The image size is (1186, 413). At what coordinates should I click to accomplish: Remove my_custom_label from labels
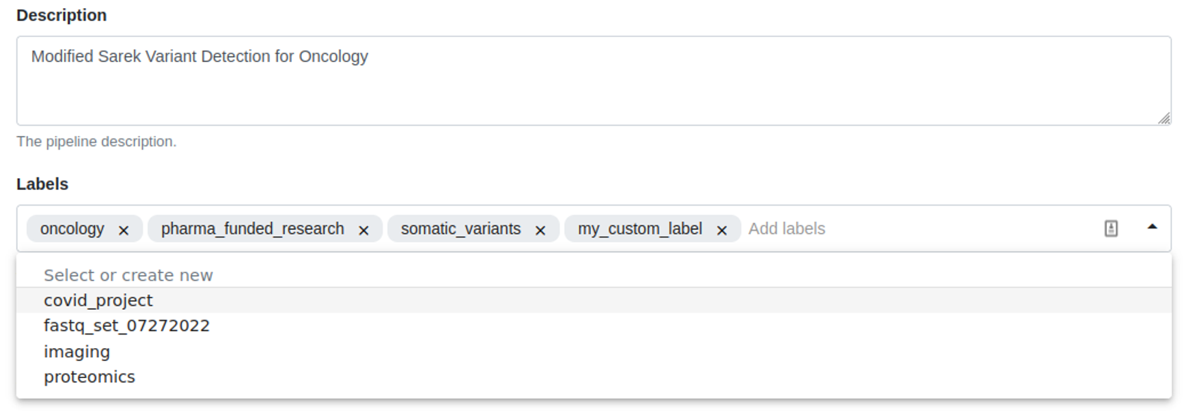point(721,230)
